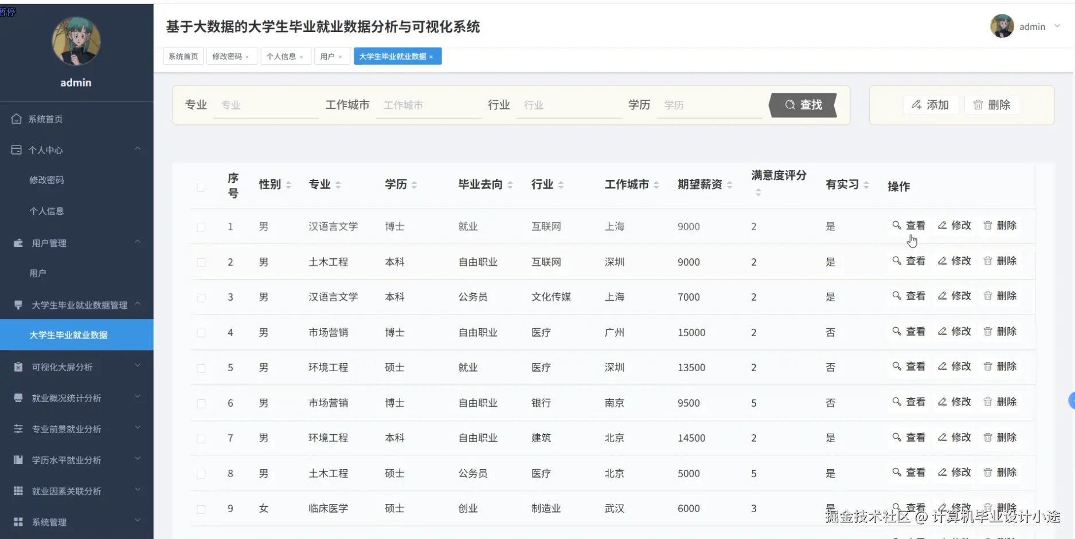Open the 系统管理 grid icon
This screenshot has height=539, width=1075.
17,522
